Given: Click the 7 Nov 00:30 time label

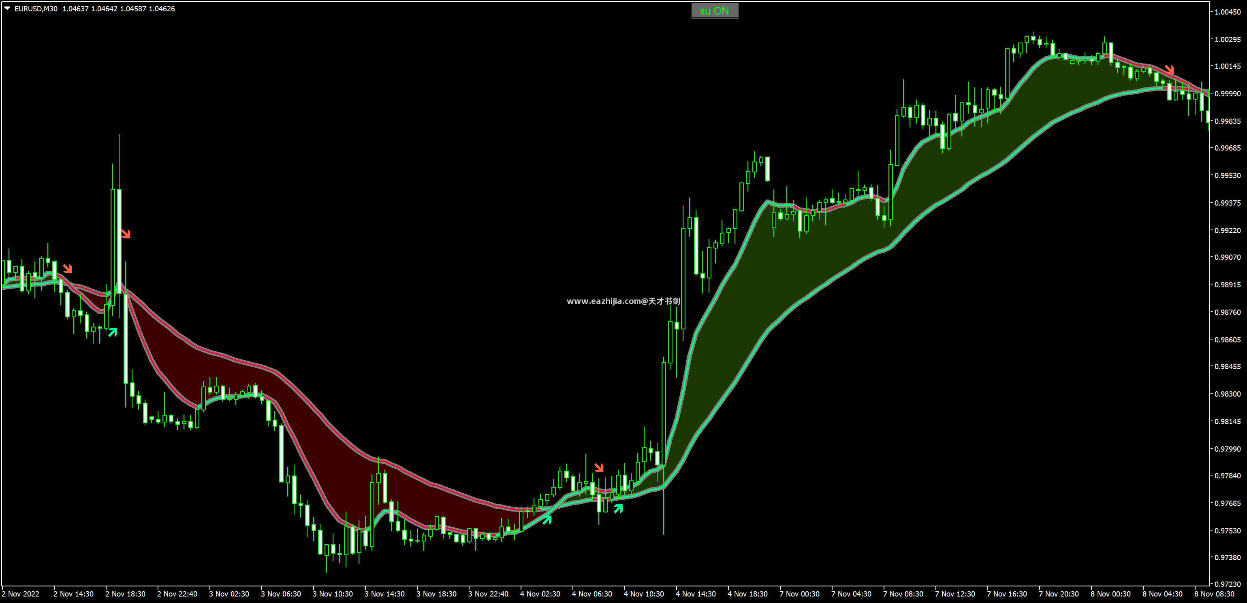Looking at the screenshot, I should point(799,594).
